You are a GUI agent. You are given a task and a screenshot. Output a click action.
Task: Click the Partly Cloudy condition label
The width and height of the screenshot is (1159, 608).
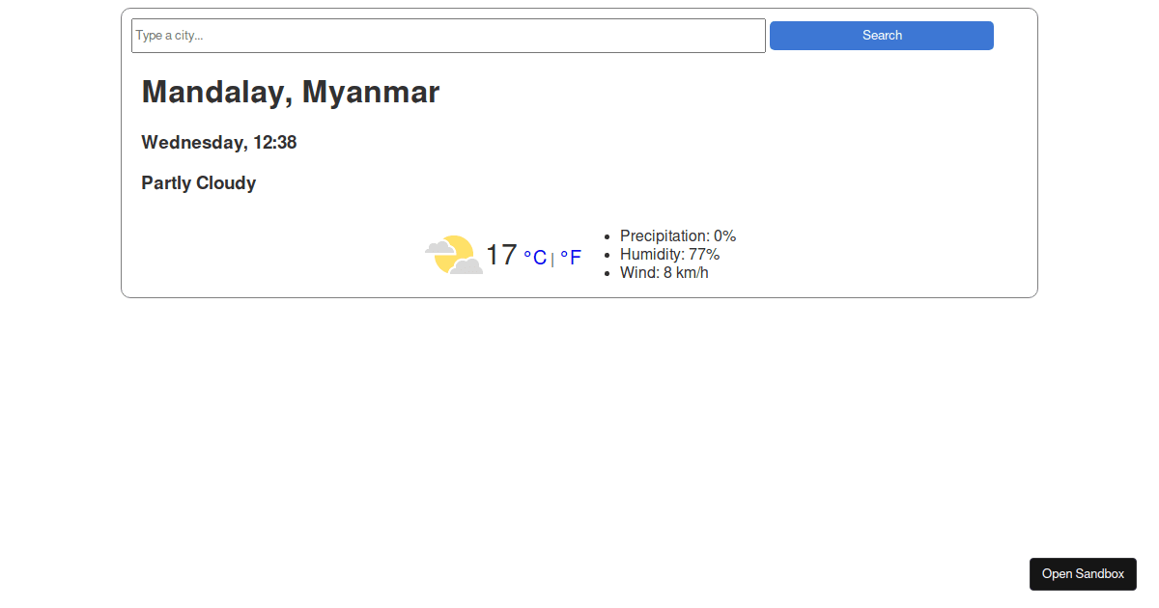199,183
